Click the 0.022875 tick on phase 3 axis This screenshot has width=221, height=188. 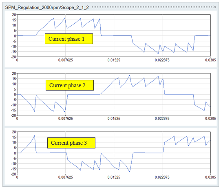162,177
